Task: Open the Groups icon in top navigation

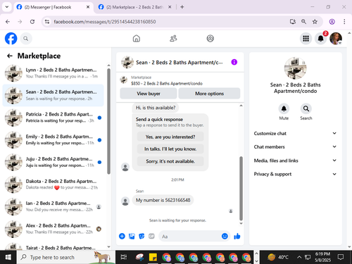Action: pos(210,38)
